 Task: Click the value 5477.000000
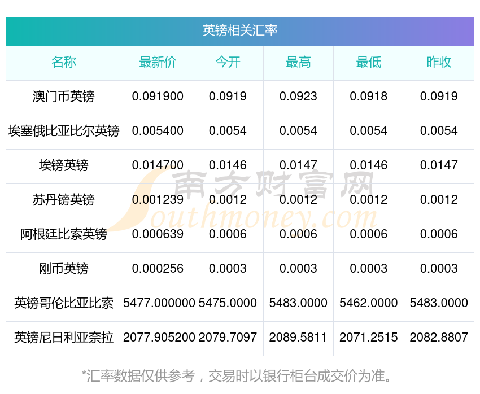click(x=159, y=303)
